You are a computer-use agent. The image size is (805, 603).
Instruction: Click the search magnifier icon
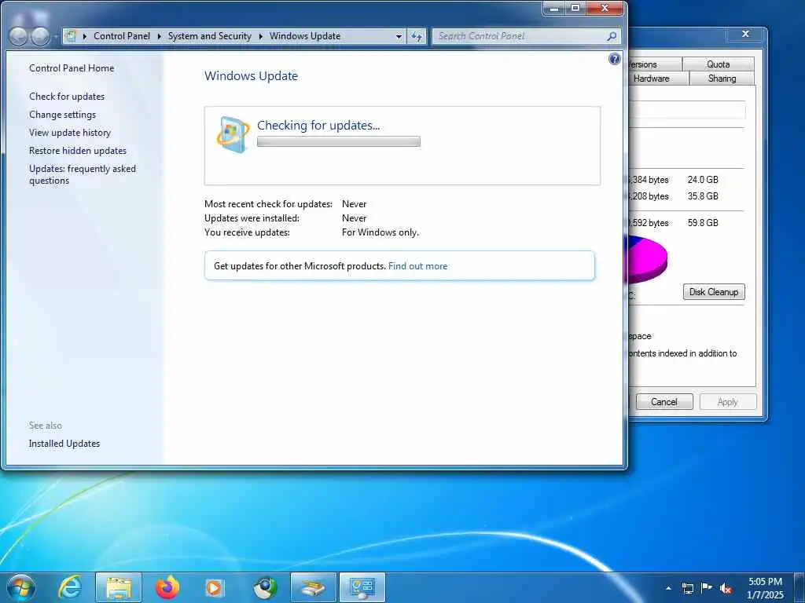click(x=611, y=36)
